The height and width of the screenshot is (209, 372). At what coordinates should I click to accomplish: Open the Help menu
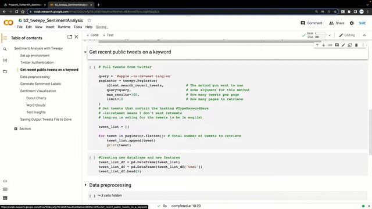[x=89, y=27]
